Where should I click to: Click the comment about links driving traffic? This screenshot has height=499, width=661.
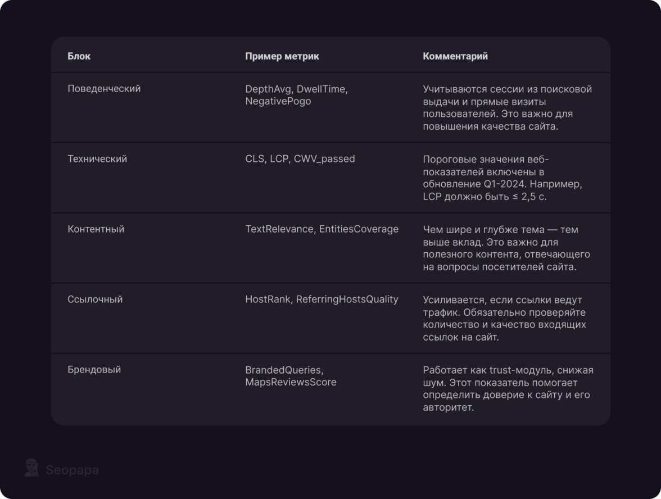[x=504, y=318]
